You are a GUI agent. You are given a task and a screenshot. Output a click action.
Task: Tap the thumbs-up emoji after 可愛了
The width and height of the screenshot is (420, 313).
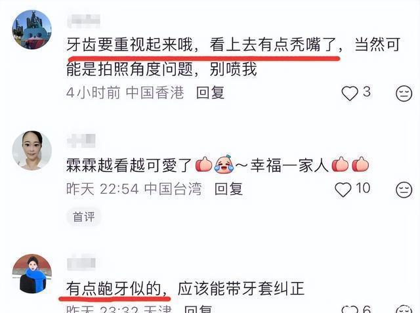(x=204, y=164)
